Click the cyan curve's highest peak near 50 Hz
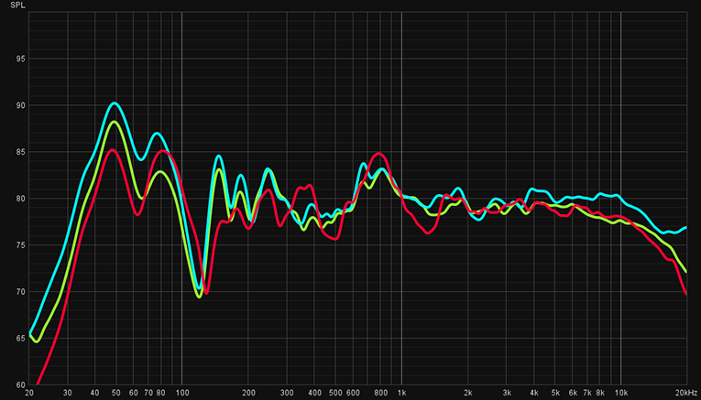This screenshot has width=701, height=400. 115,103
